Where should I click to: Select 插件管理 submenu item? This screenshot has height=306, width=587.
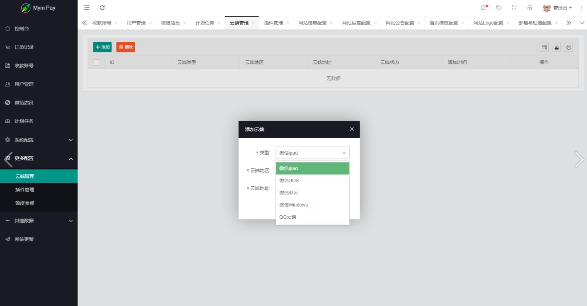tap(39, 190)
